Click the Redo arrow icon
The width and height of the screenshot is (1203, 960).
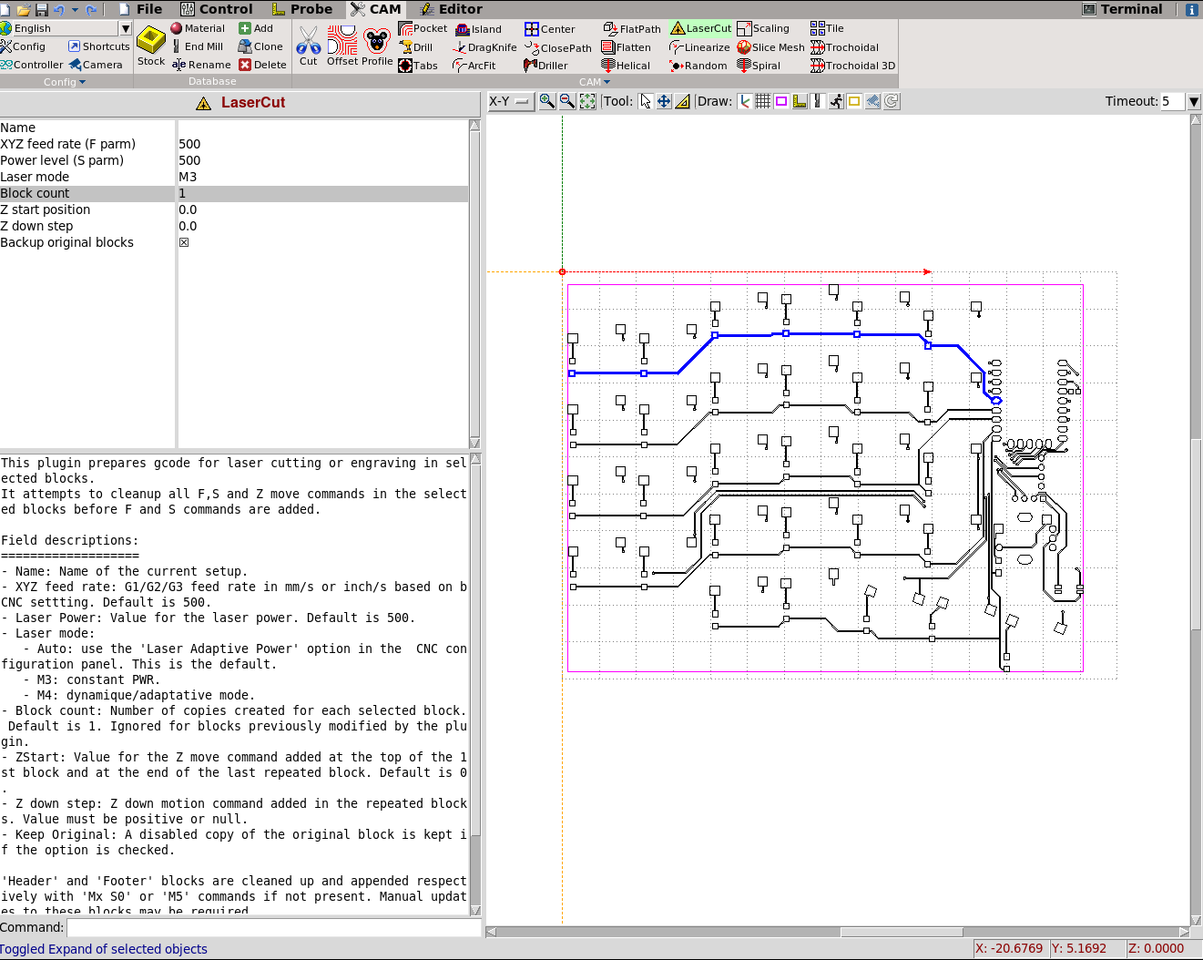click(x=91, y=9)
